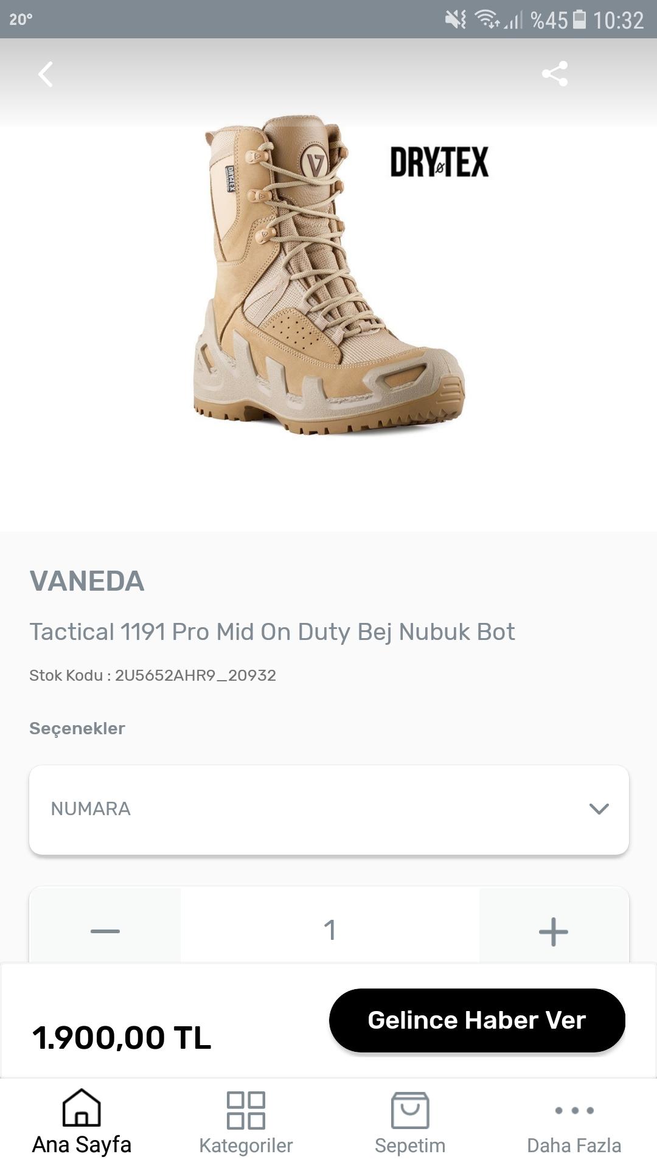The image size is (657, 1168).
Task: Tap the Daha Fazla three-dots icon
Action: (574, 1110)
